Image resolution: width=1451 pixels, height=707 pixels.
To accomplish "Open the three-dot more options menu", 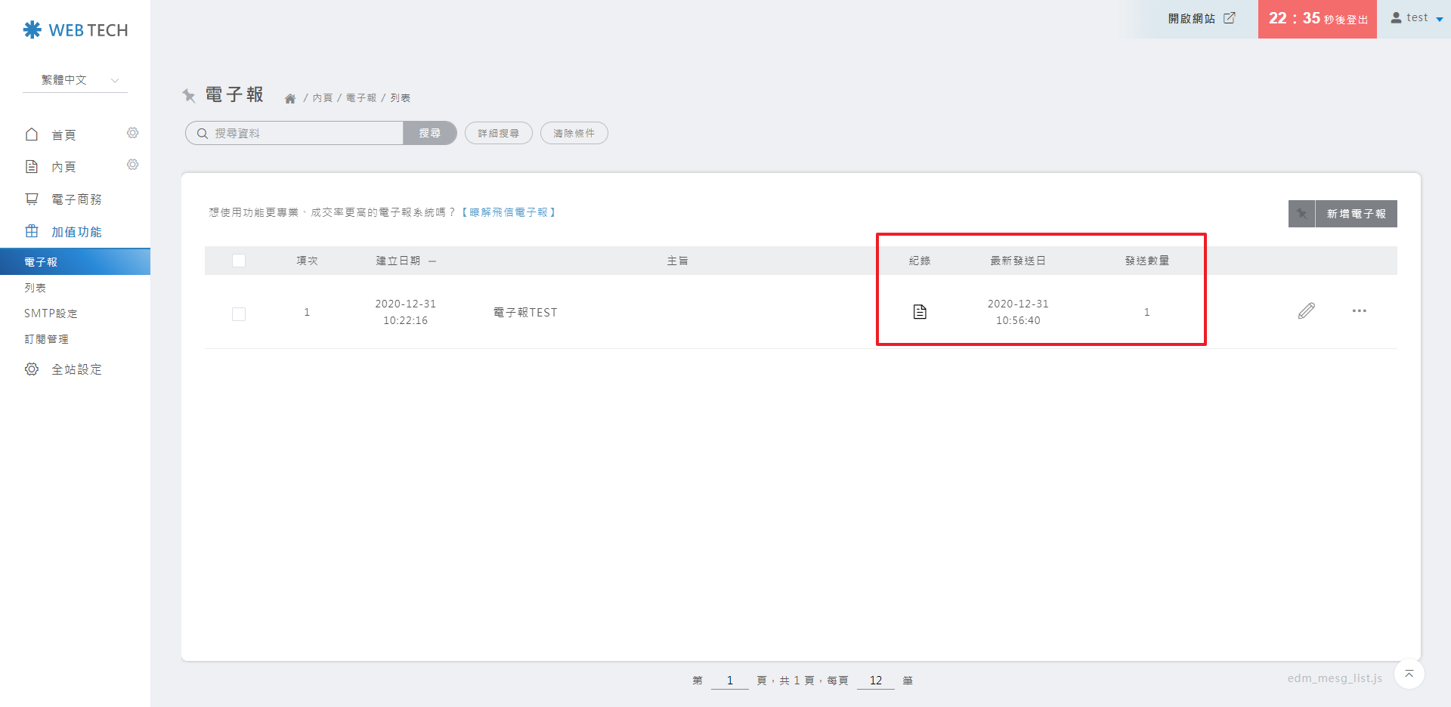I will click(1359, 311).
